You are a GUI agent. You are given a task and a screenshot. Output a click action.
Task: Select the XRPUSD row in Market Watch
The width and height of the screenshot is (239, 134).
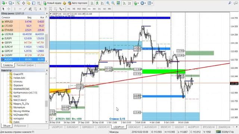point(23,22)
